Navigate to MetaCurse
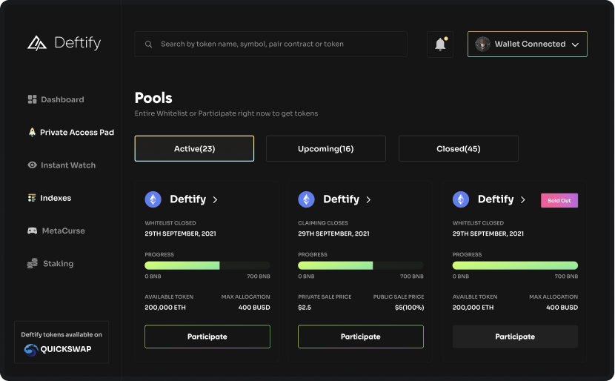This screenshot has width=615, height=381. (56, 231)
